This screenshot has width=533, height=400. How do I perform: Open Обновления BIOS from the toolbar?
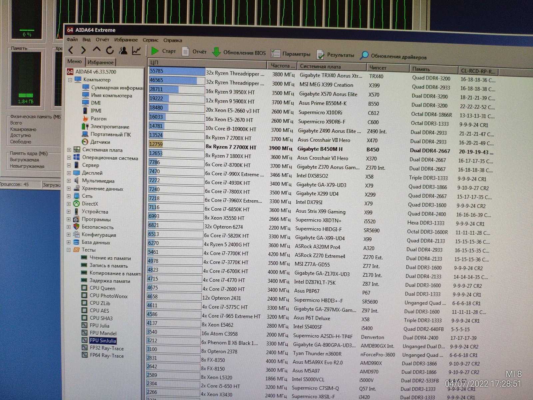pyautogui.click(x=239, y=52)
